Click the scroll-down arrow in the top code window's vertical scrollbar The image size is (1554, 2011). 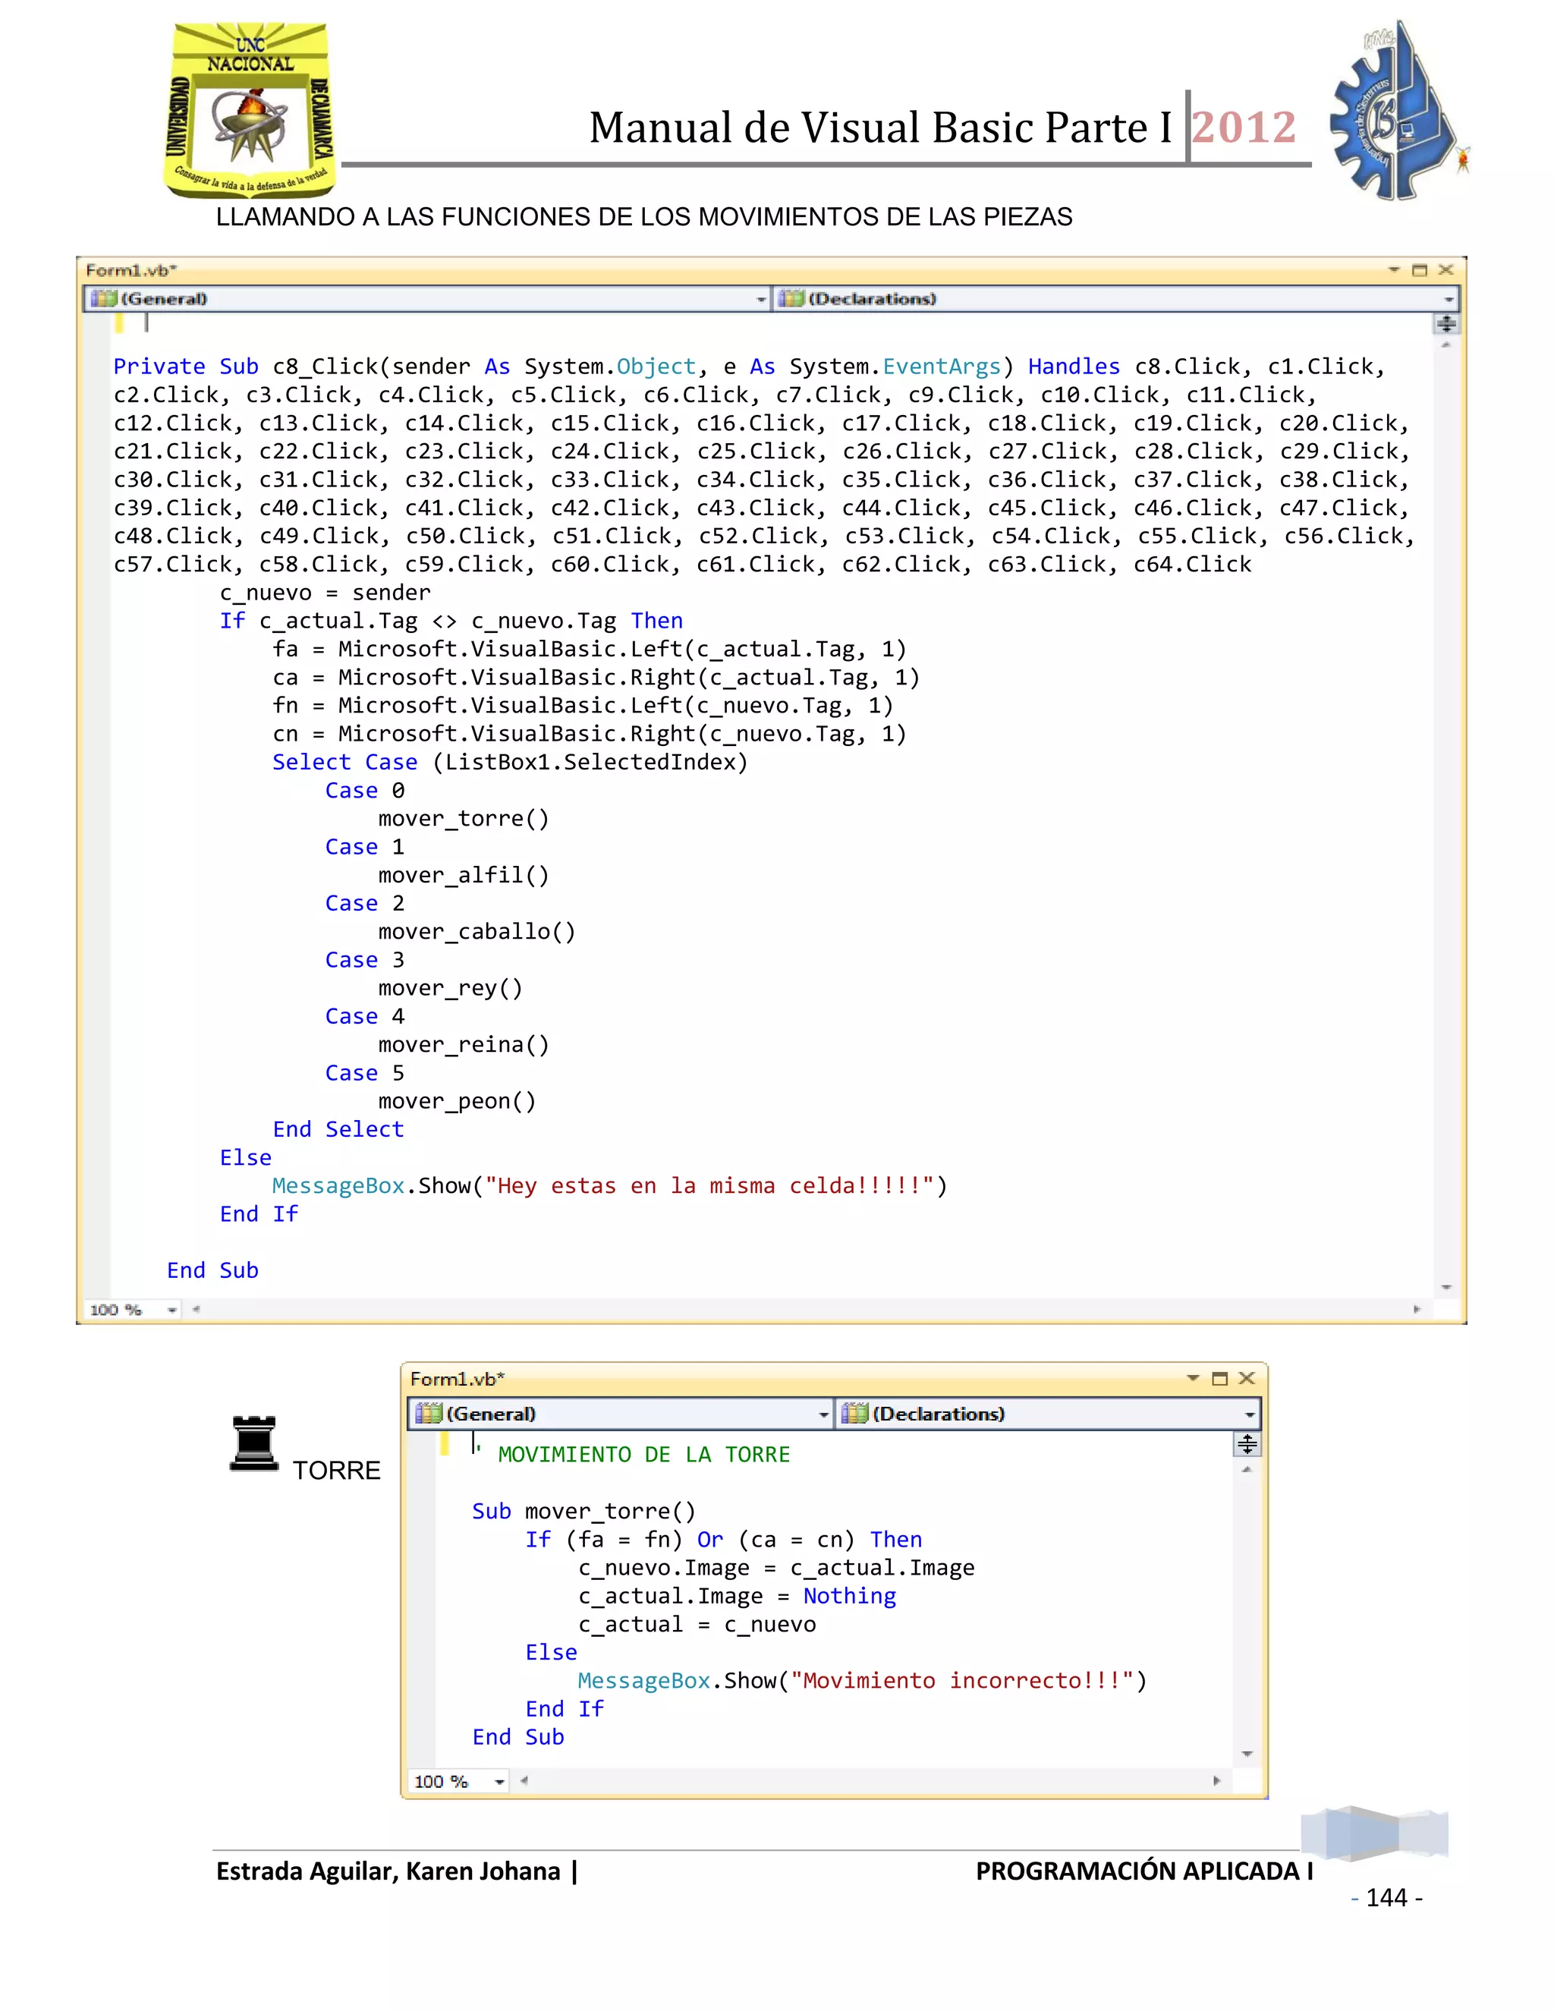pyautogui.click(x=1446, y=1287)
